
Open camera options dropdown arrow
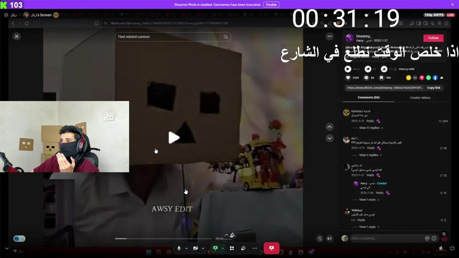pyautogui.click(x=203, y=248)
